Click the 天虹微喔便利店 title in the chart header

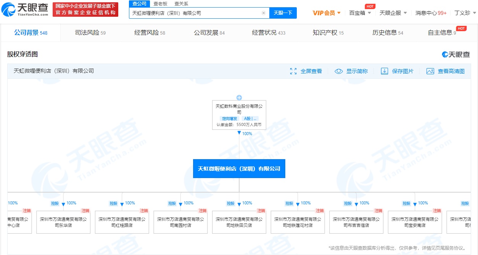point(54,71)
